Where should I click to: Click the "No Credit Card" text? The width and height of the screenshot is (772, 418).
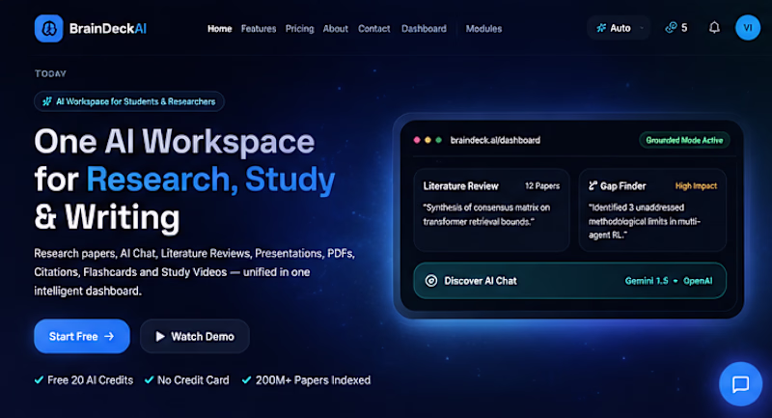(x=193, y=380)
